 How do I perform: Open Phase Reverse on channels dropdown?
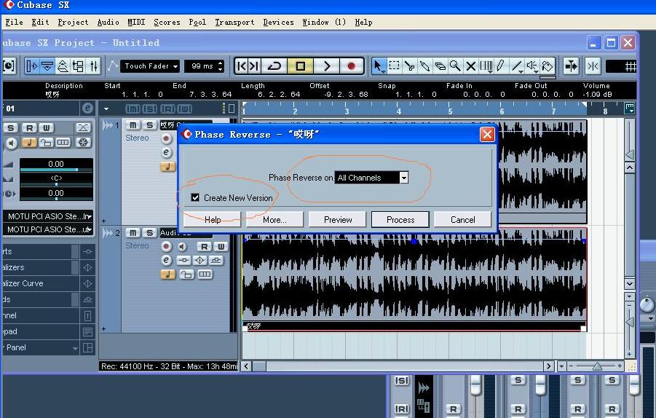tap(403, 178)
